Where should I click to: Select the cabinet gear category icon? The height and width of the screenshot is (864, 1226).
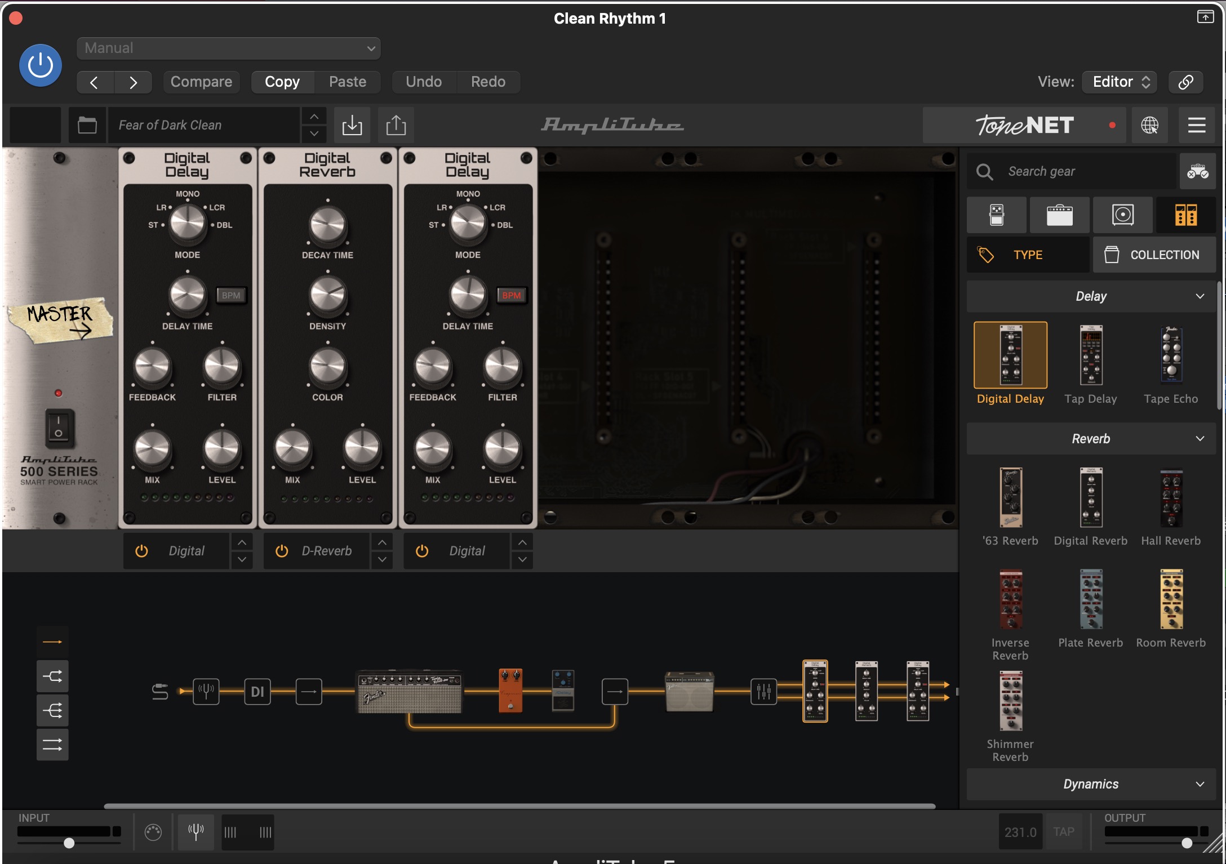point(1122,215)
